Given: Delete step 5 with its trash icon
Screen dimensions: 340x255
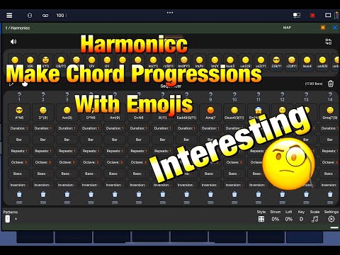Looking at the screenshot, I should 115,194.
